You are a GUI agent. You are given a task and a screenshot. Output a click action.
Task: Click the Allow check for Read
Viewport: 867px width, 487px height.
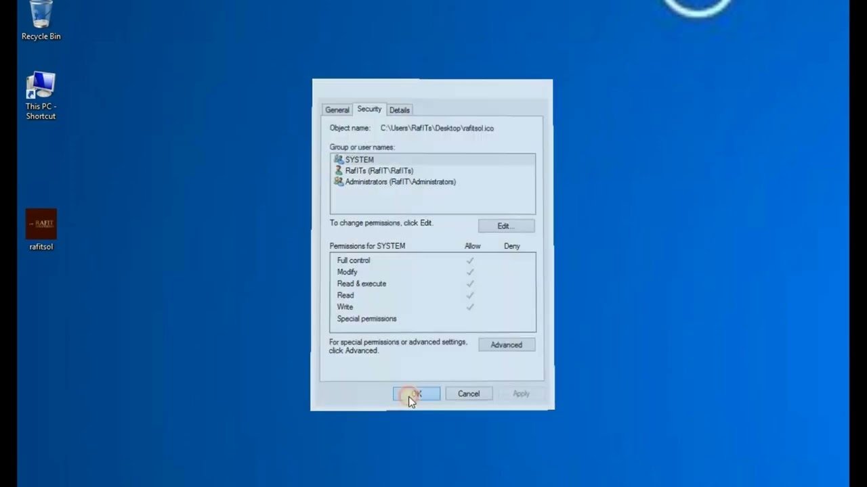pos(470,295)
